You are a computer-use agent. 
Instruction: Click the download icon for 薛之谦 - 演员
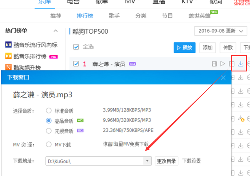pos(240,64)
